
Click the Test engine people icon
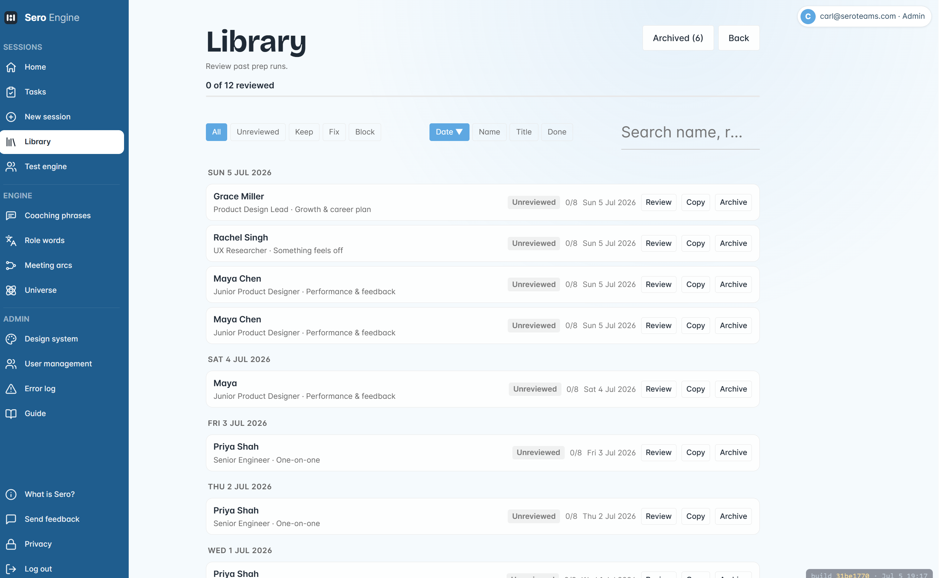[11, 167]
